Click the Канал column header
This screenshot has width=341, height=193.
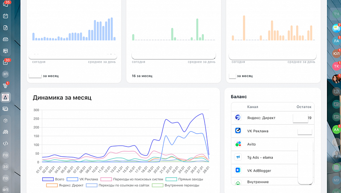pos(252,107)
